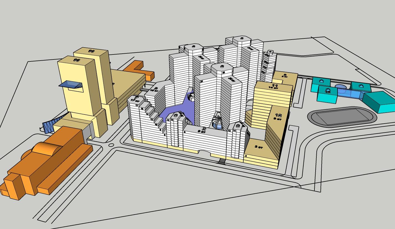The image size is (395, 229).
Task: Select the blue cylinder between teal buildings
Action: 340,88
